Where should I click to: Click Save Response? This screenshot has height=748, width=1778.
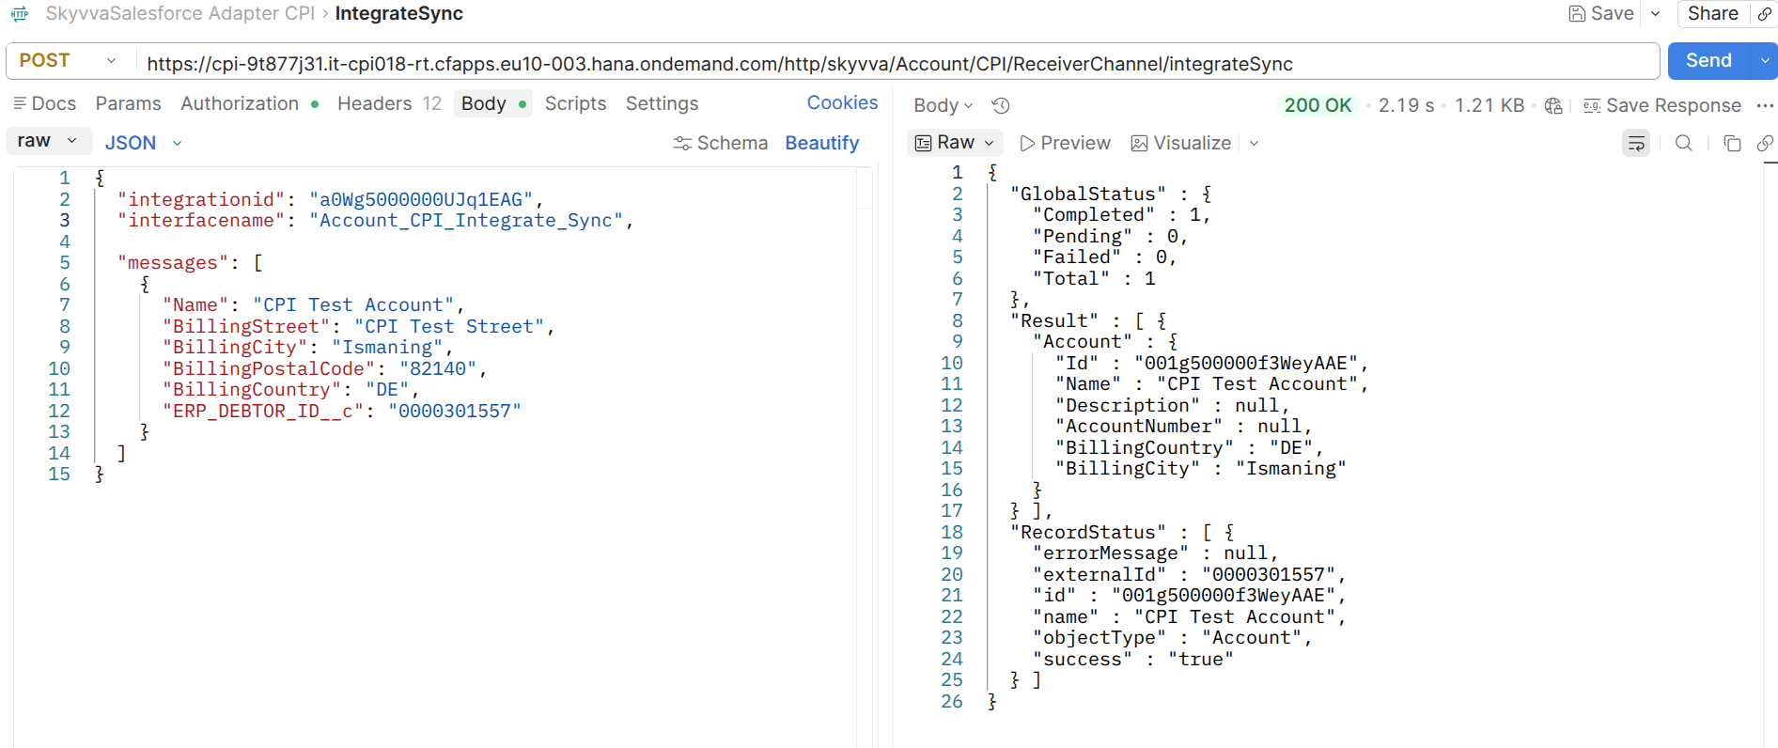click(x=1662, y=105)
